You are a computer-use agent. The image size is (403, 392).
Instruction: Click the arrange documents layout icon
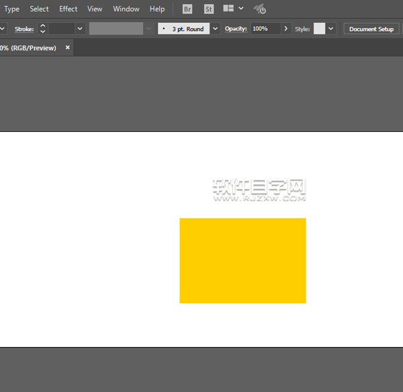(x=228, y=9)
